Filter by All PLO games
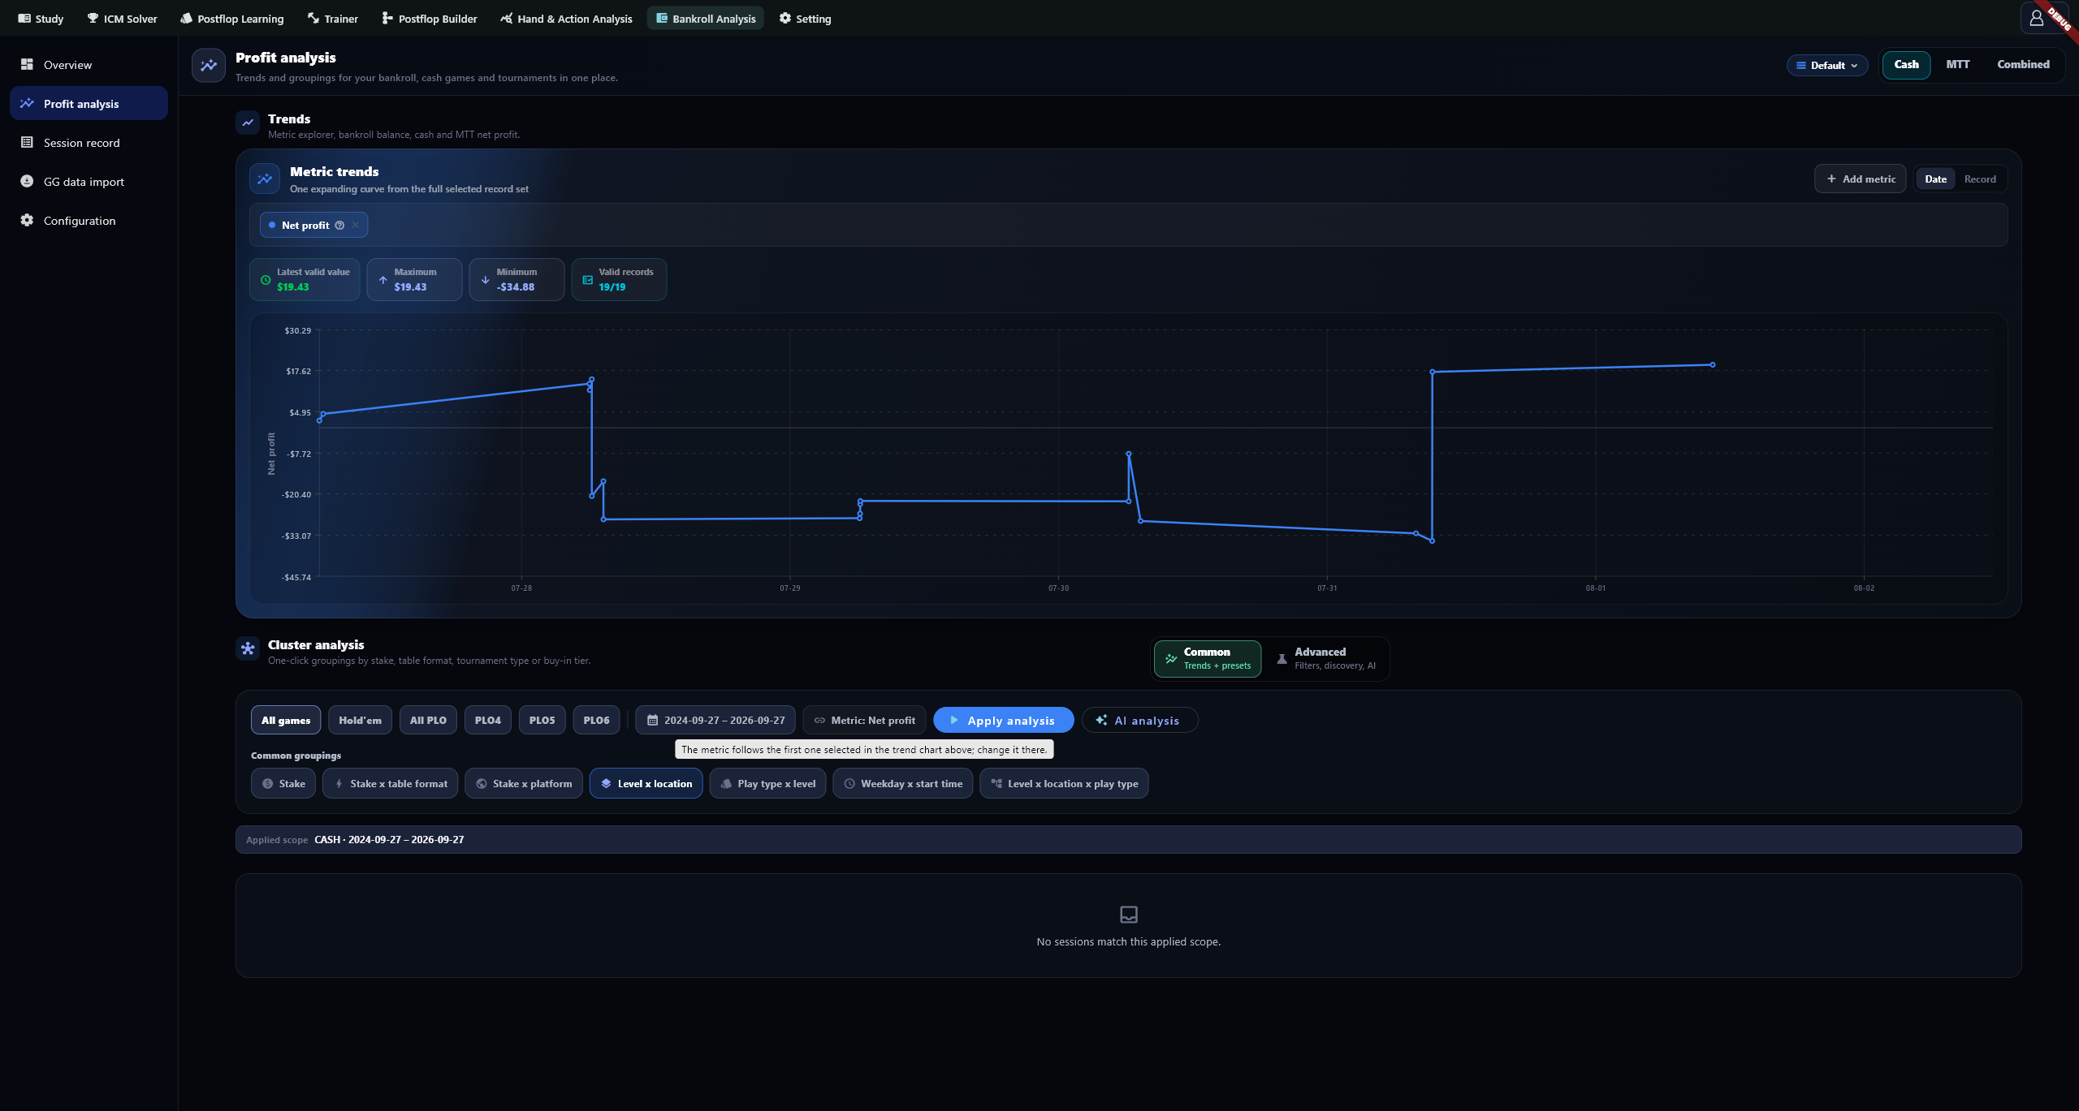This screenshot has height=1111, width=2079. click(x=428, y=720)
